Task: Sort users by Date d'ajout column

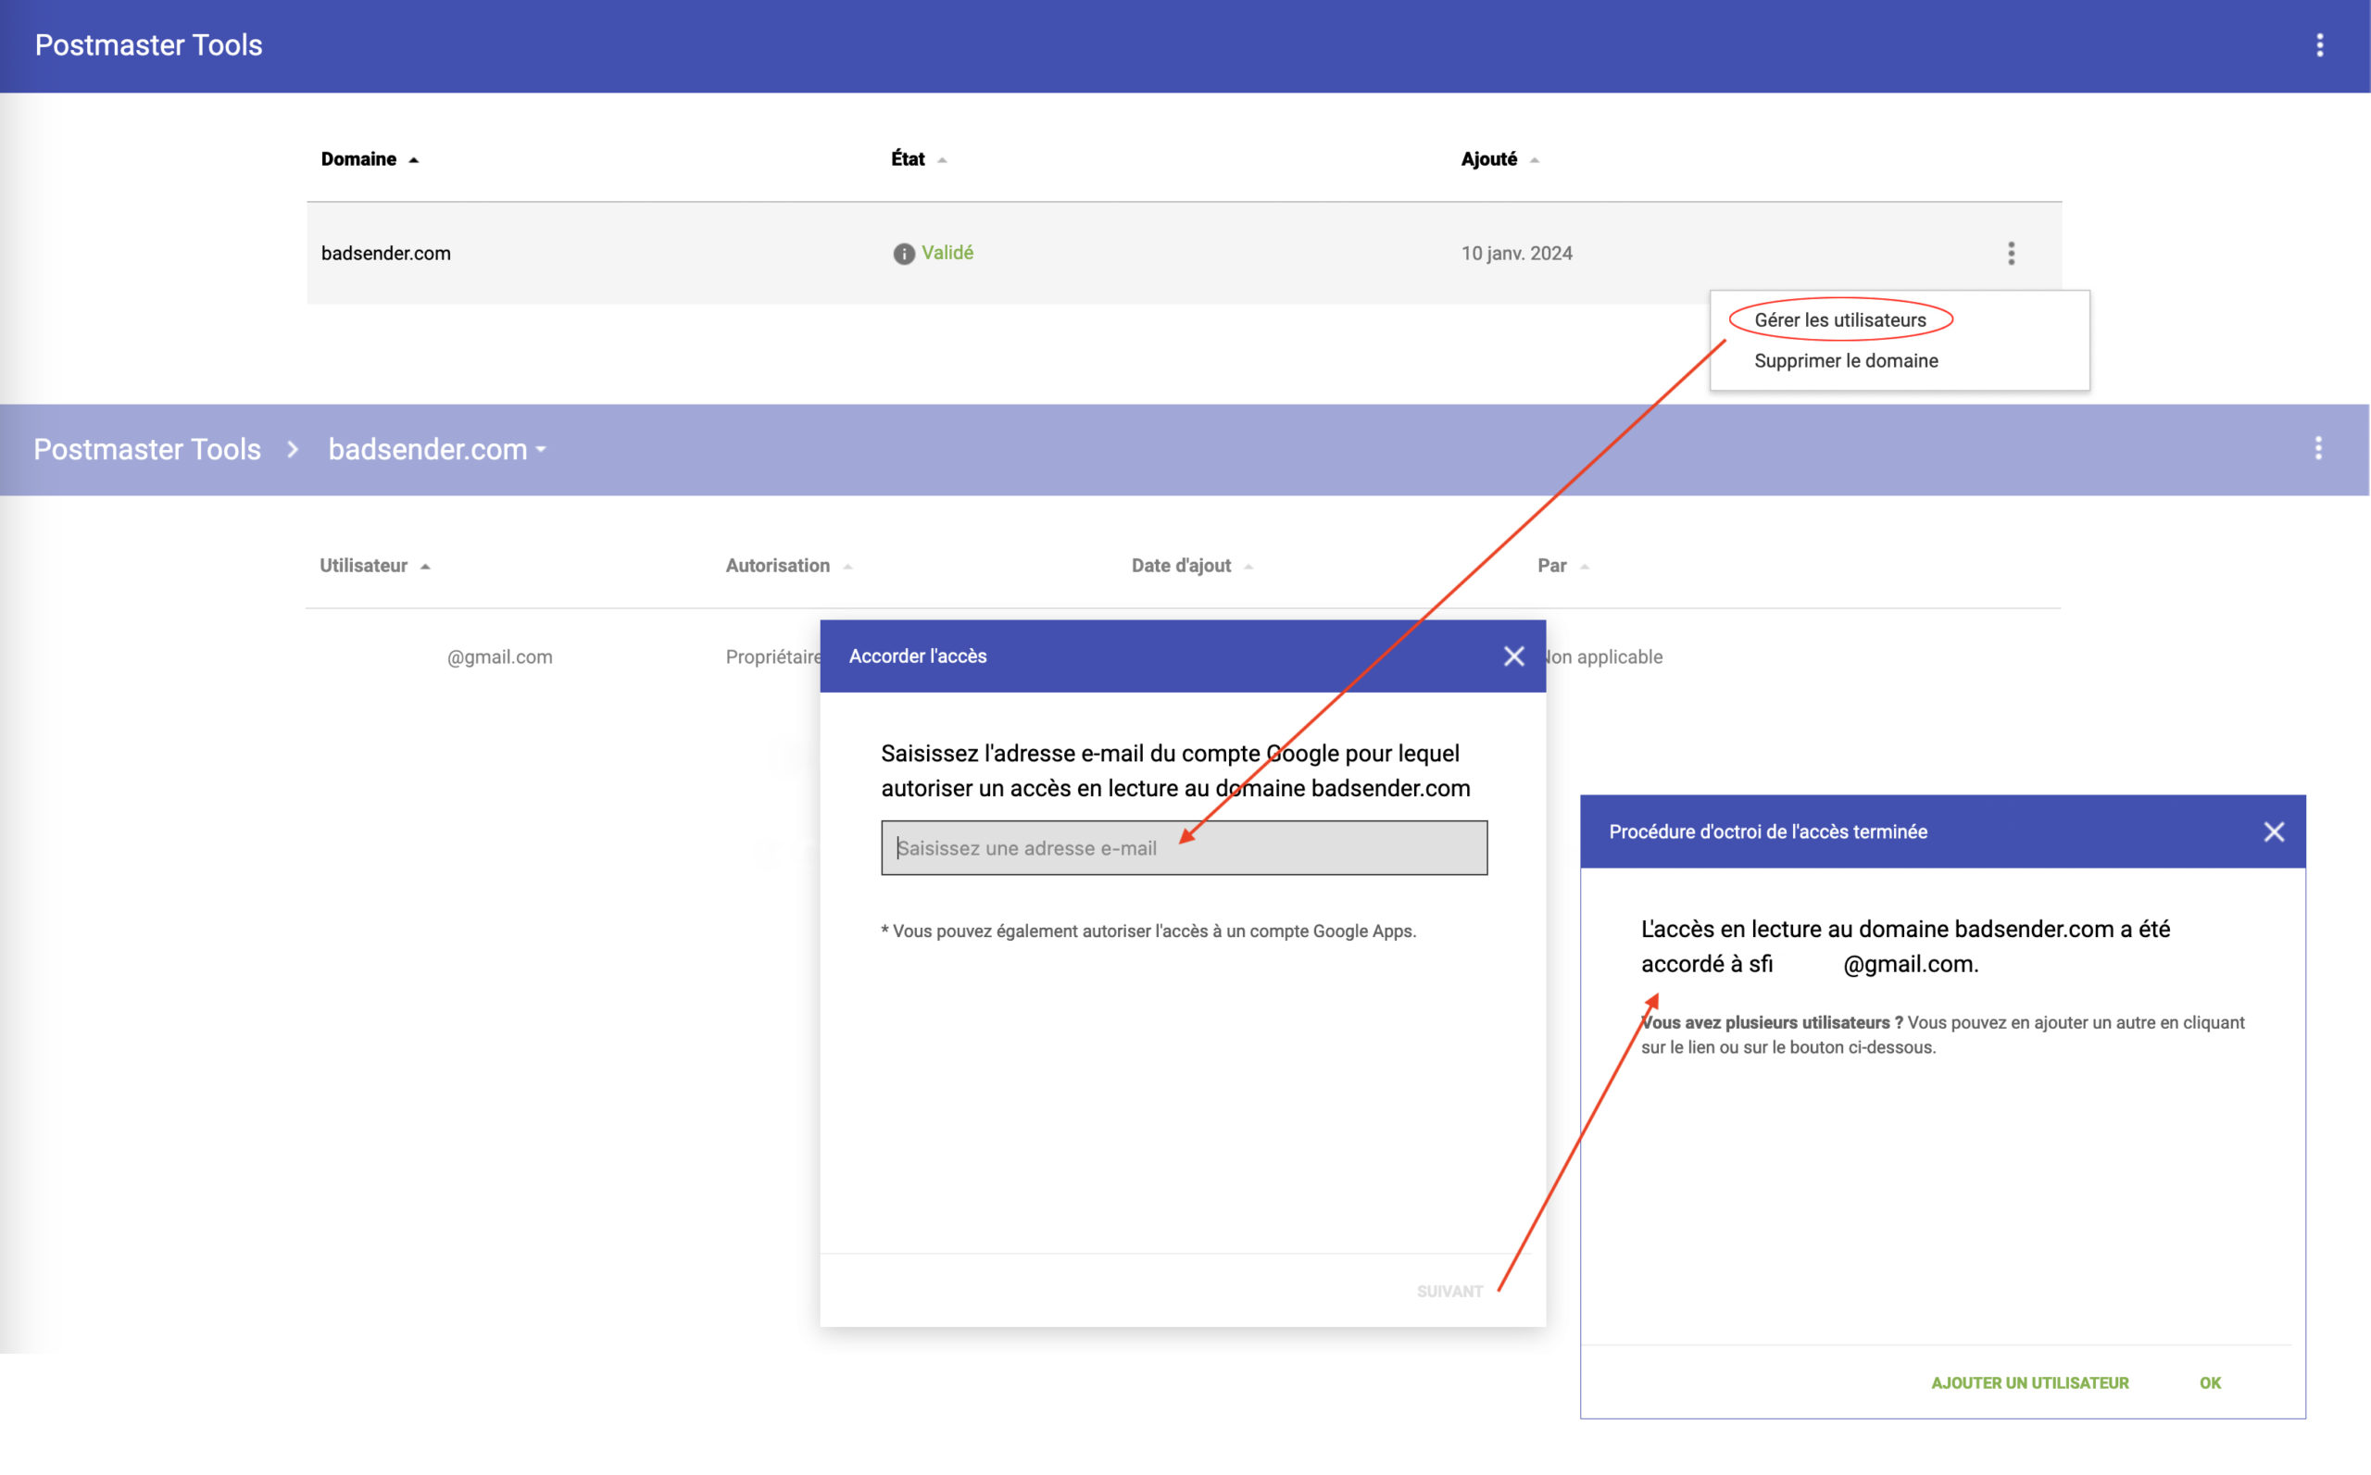Action: click(x=1191, y=566)
